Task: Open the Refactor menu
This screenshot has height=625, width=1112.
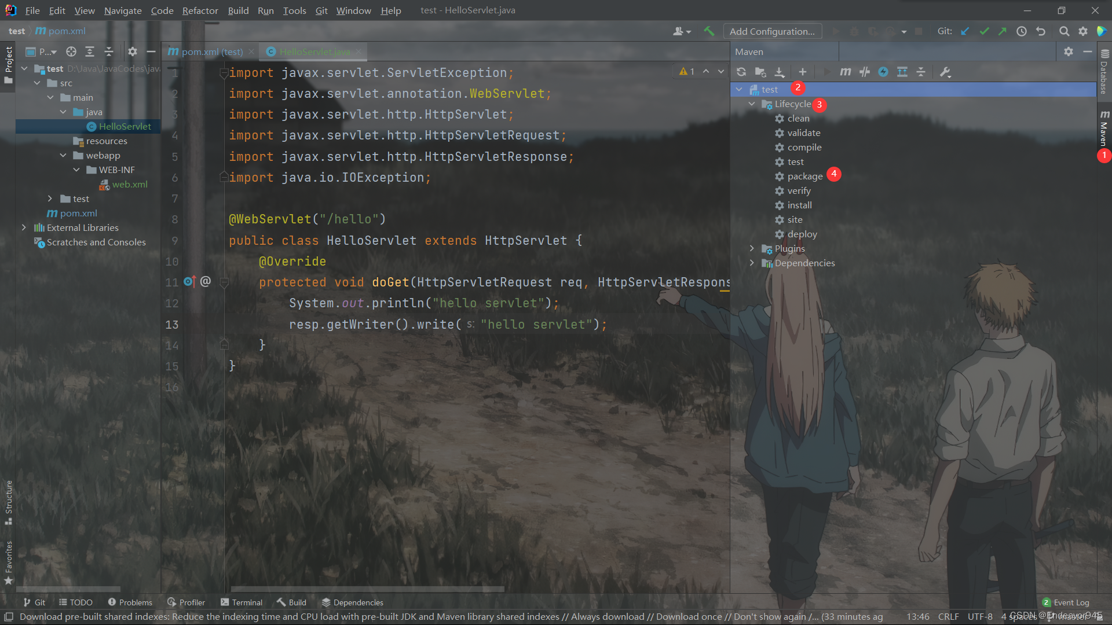Action: [200, 10]
